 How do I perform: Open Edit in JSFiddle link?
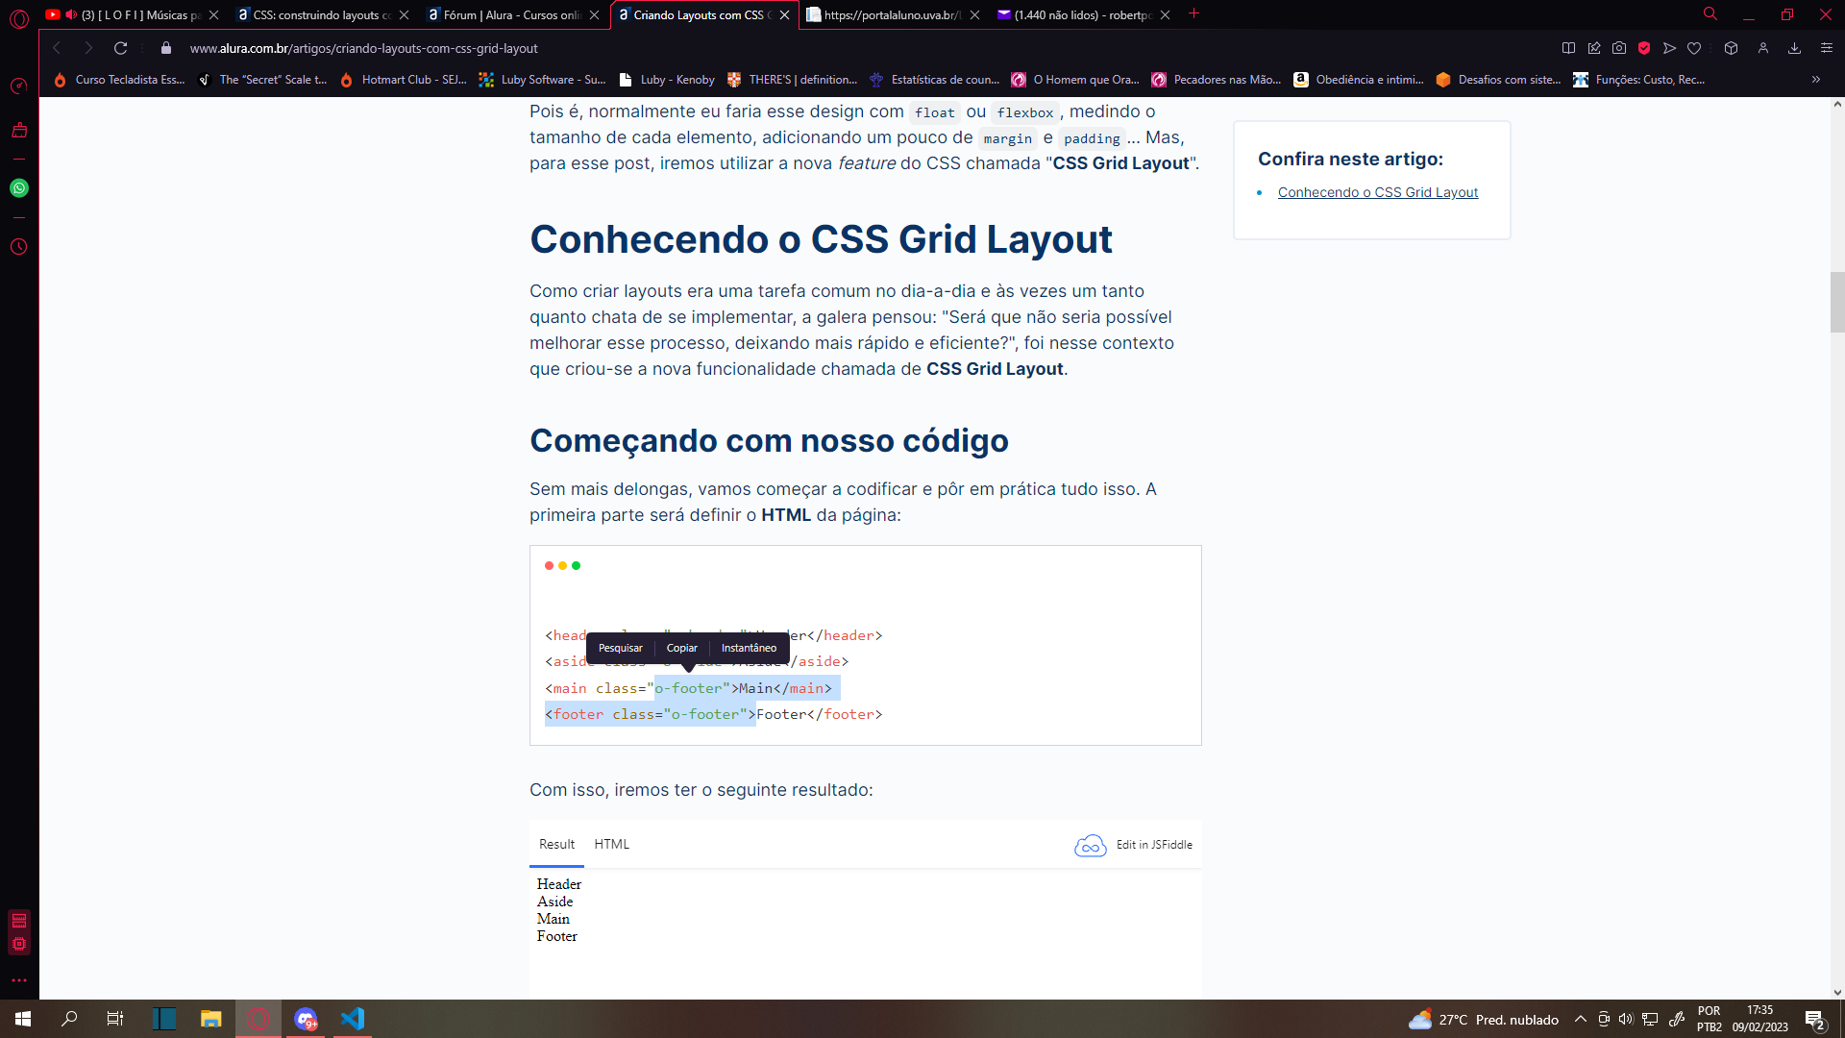(x=1133, y=845)
